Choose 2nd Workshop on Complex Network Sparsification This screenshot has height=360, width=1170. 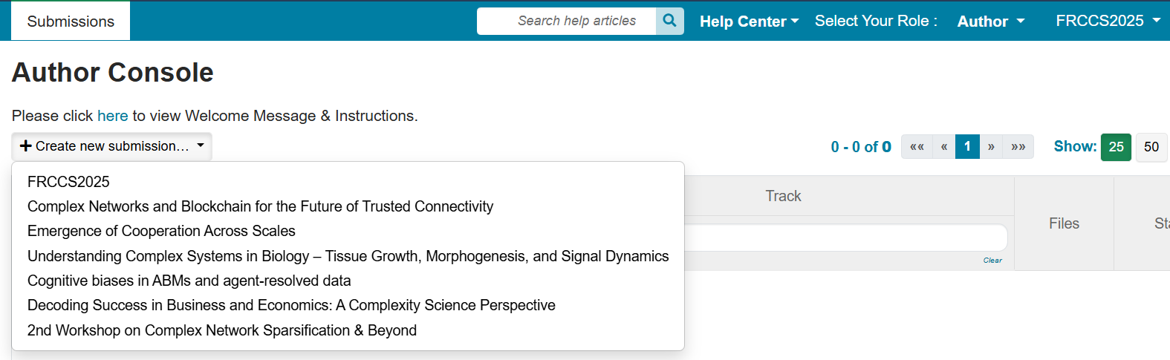(221, 330)
